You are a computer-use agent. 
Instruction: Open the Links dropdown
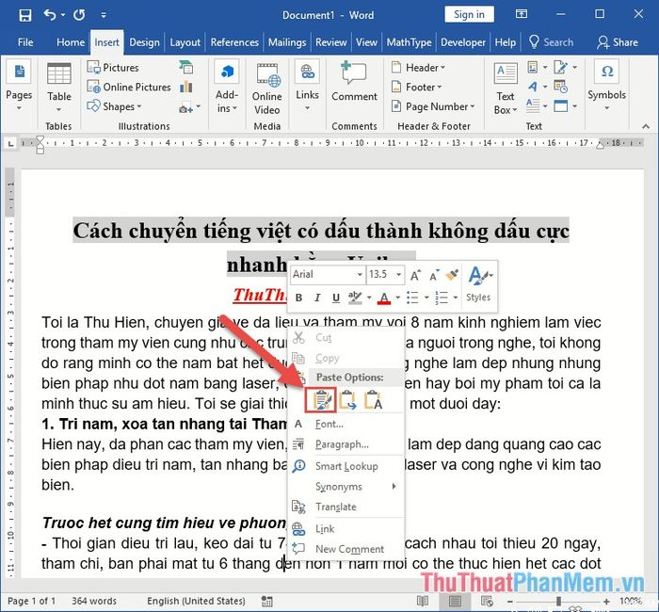click(x=307, y=87)
